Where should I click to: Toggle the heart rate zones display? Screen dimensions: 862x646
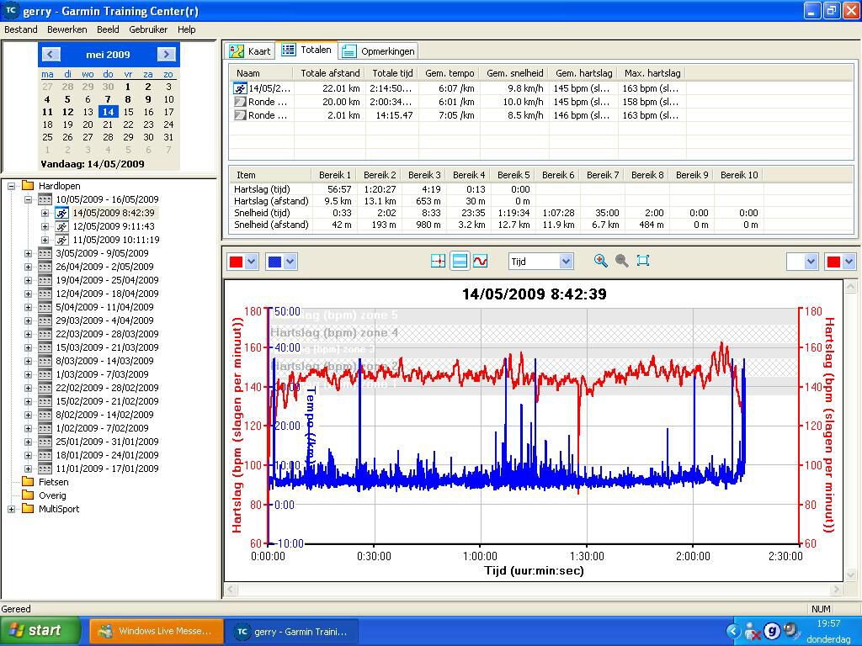pyautogui.click(x=460, y=261)
